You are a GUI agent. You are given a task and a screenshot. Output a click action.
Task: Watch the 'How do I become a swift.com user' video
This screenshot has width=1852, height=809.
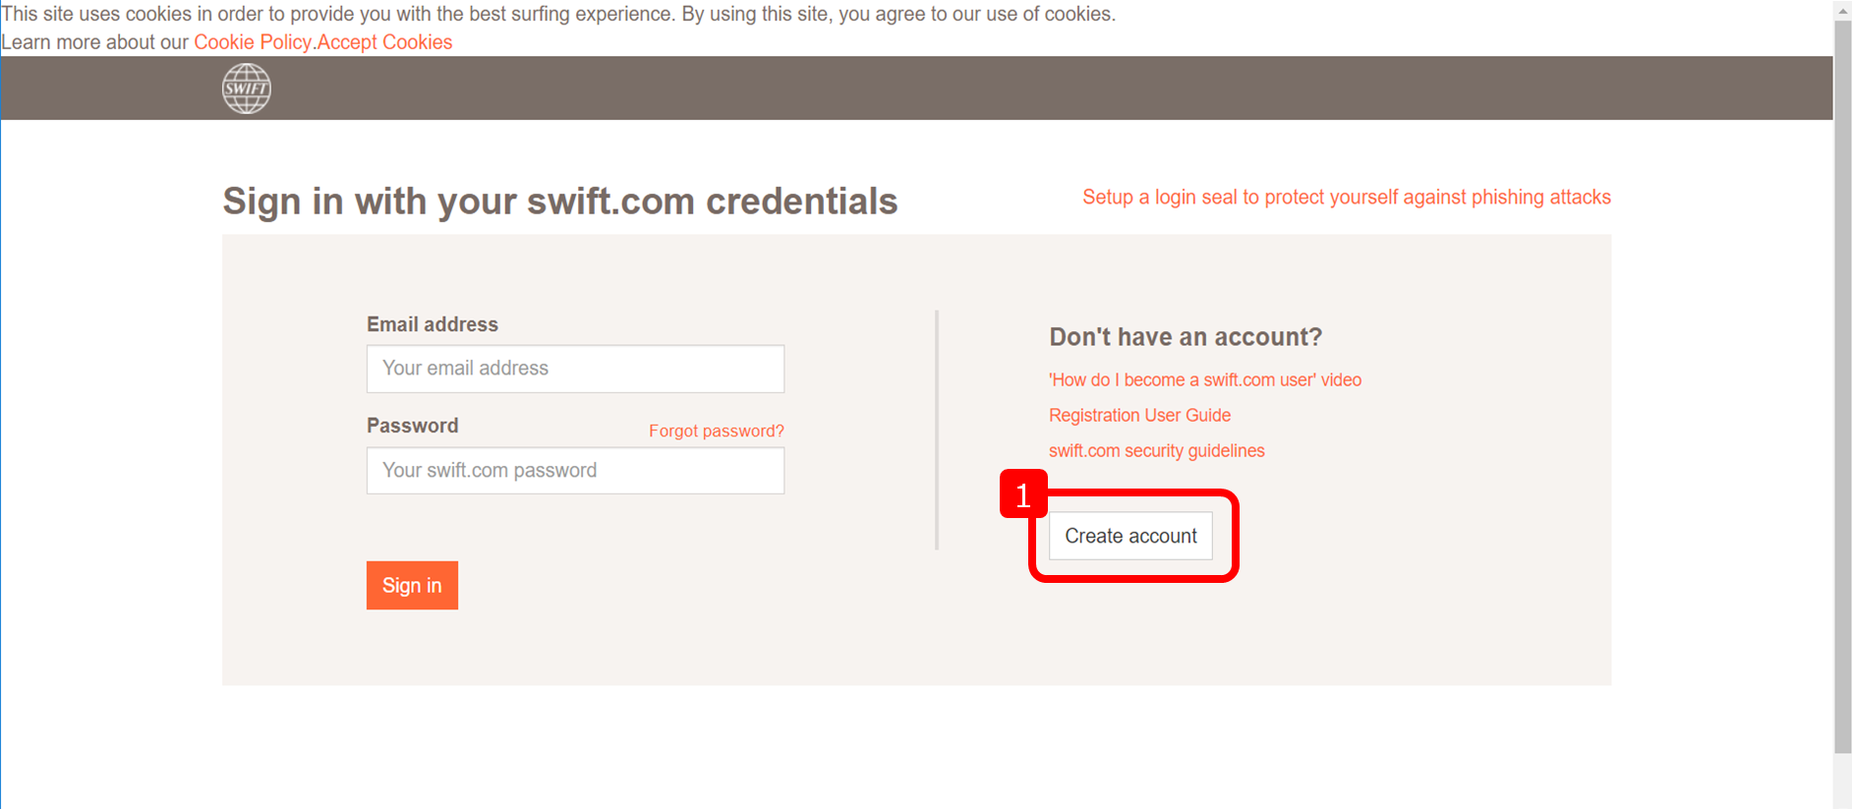click(x=1204, y=379)
